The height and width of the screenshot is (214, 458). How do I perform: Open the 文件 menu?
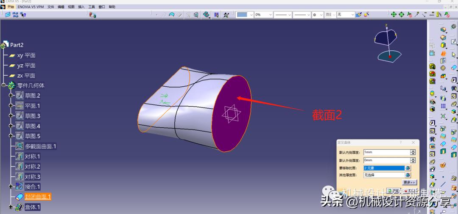pos(51,7)
